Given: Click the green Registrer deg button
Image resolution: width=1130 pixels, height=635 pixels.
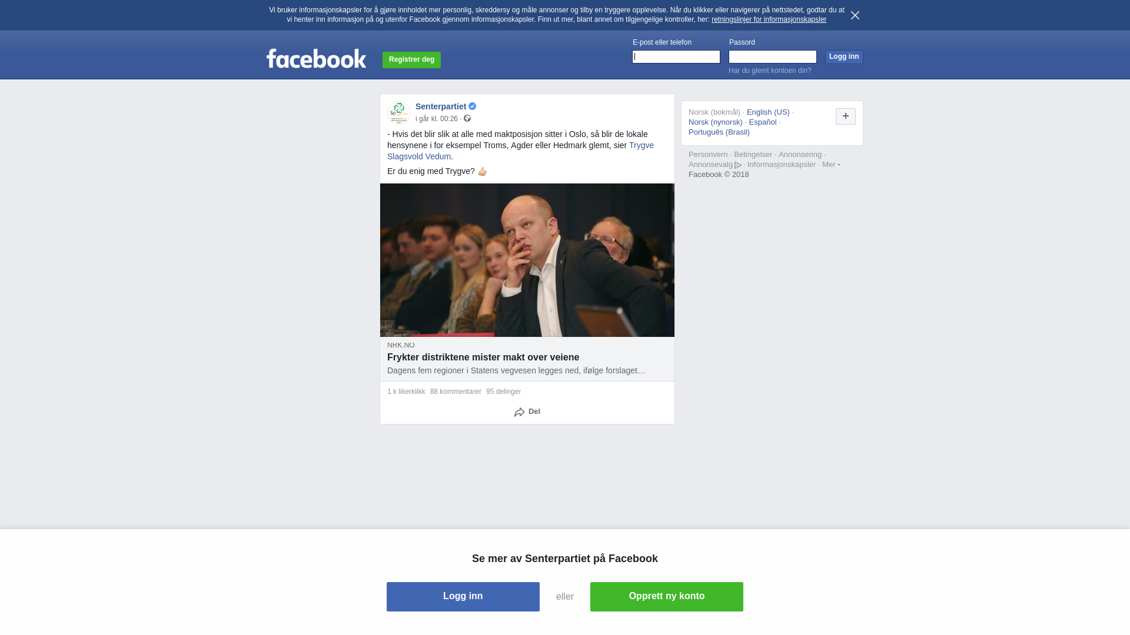Looking at the screenshot, I should coord(411,59).
